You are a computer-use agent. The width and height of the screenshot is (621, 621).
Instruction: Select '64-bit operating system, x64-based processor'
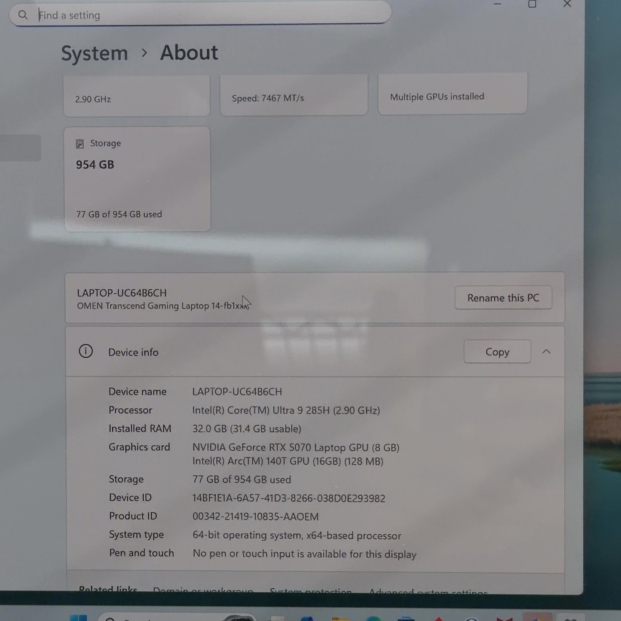coord(297,535)
